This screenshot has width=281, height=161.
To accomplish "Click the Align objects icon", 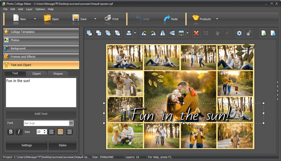I will pos(129,33).
